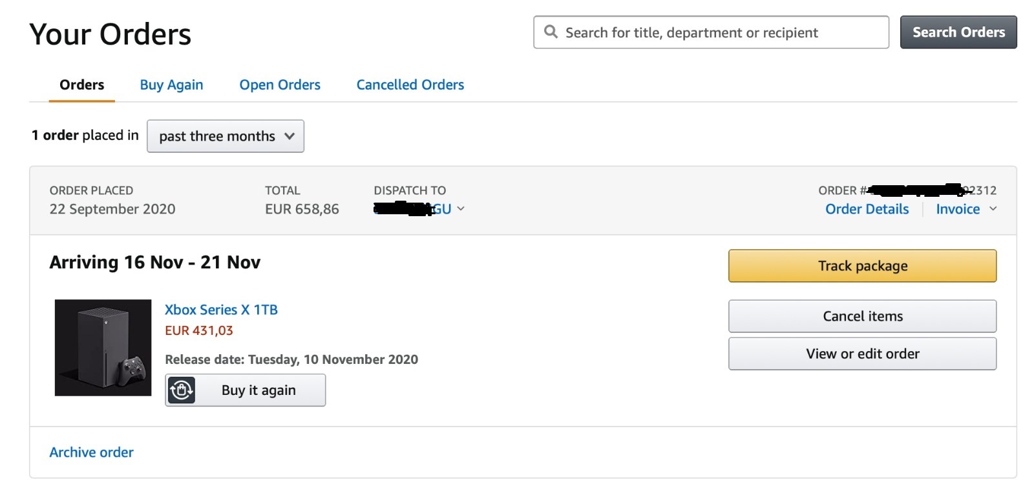Click the Buy it again cart icon

pos(182,390)
